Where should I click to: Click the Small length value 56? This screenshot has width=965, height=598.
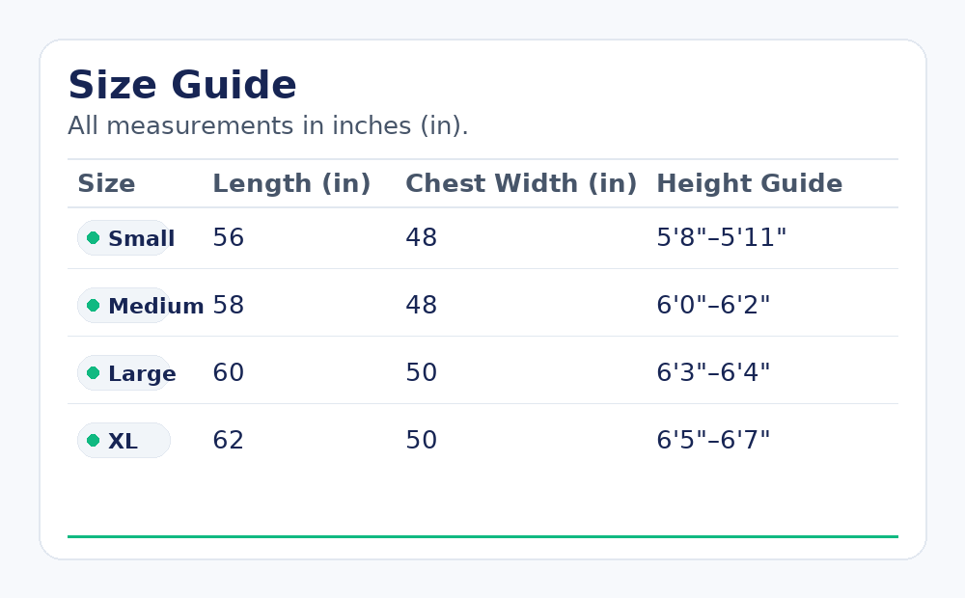tap(228, 238)
